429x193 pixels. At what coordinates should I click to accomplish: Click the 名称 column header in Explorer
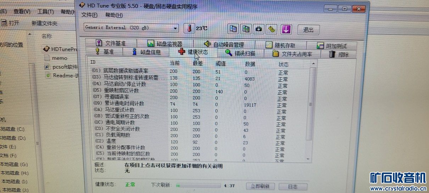point(46,36)
